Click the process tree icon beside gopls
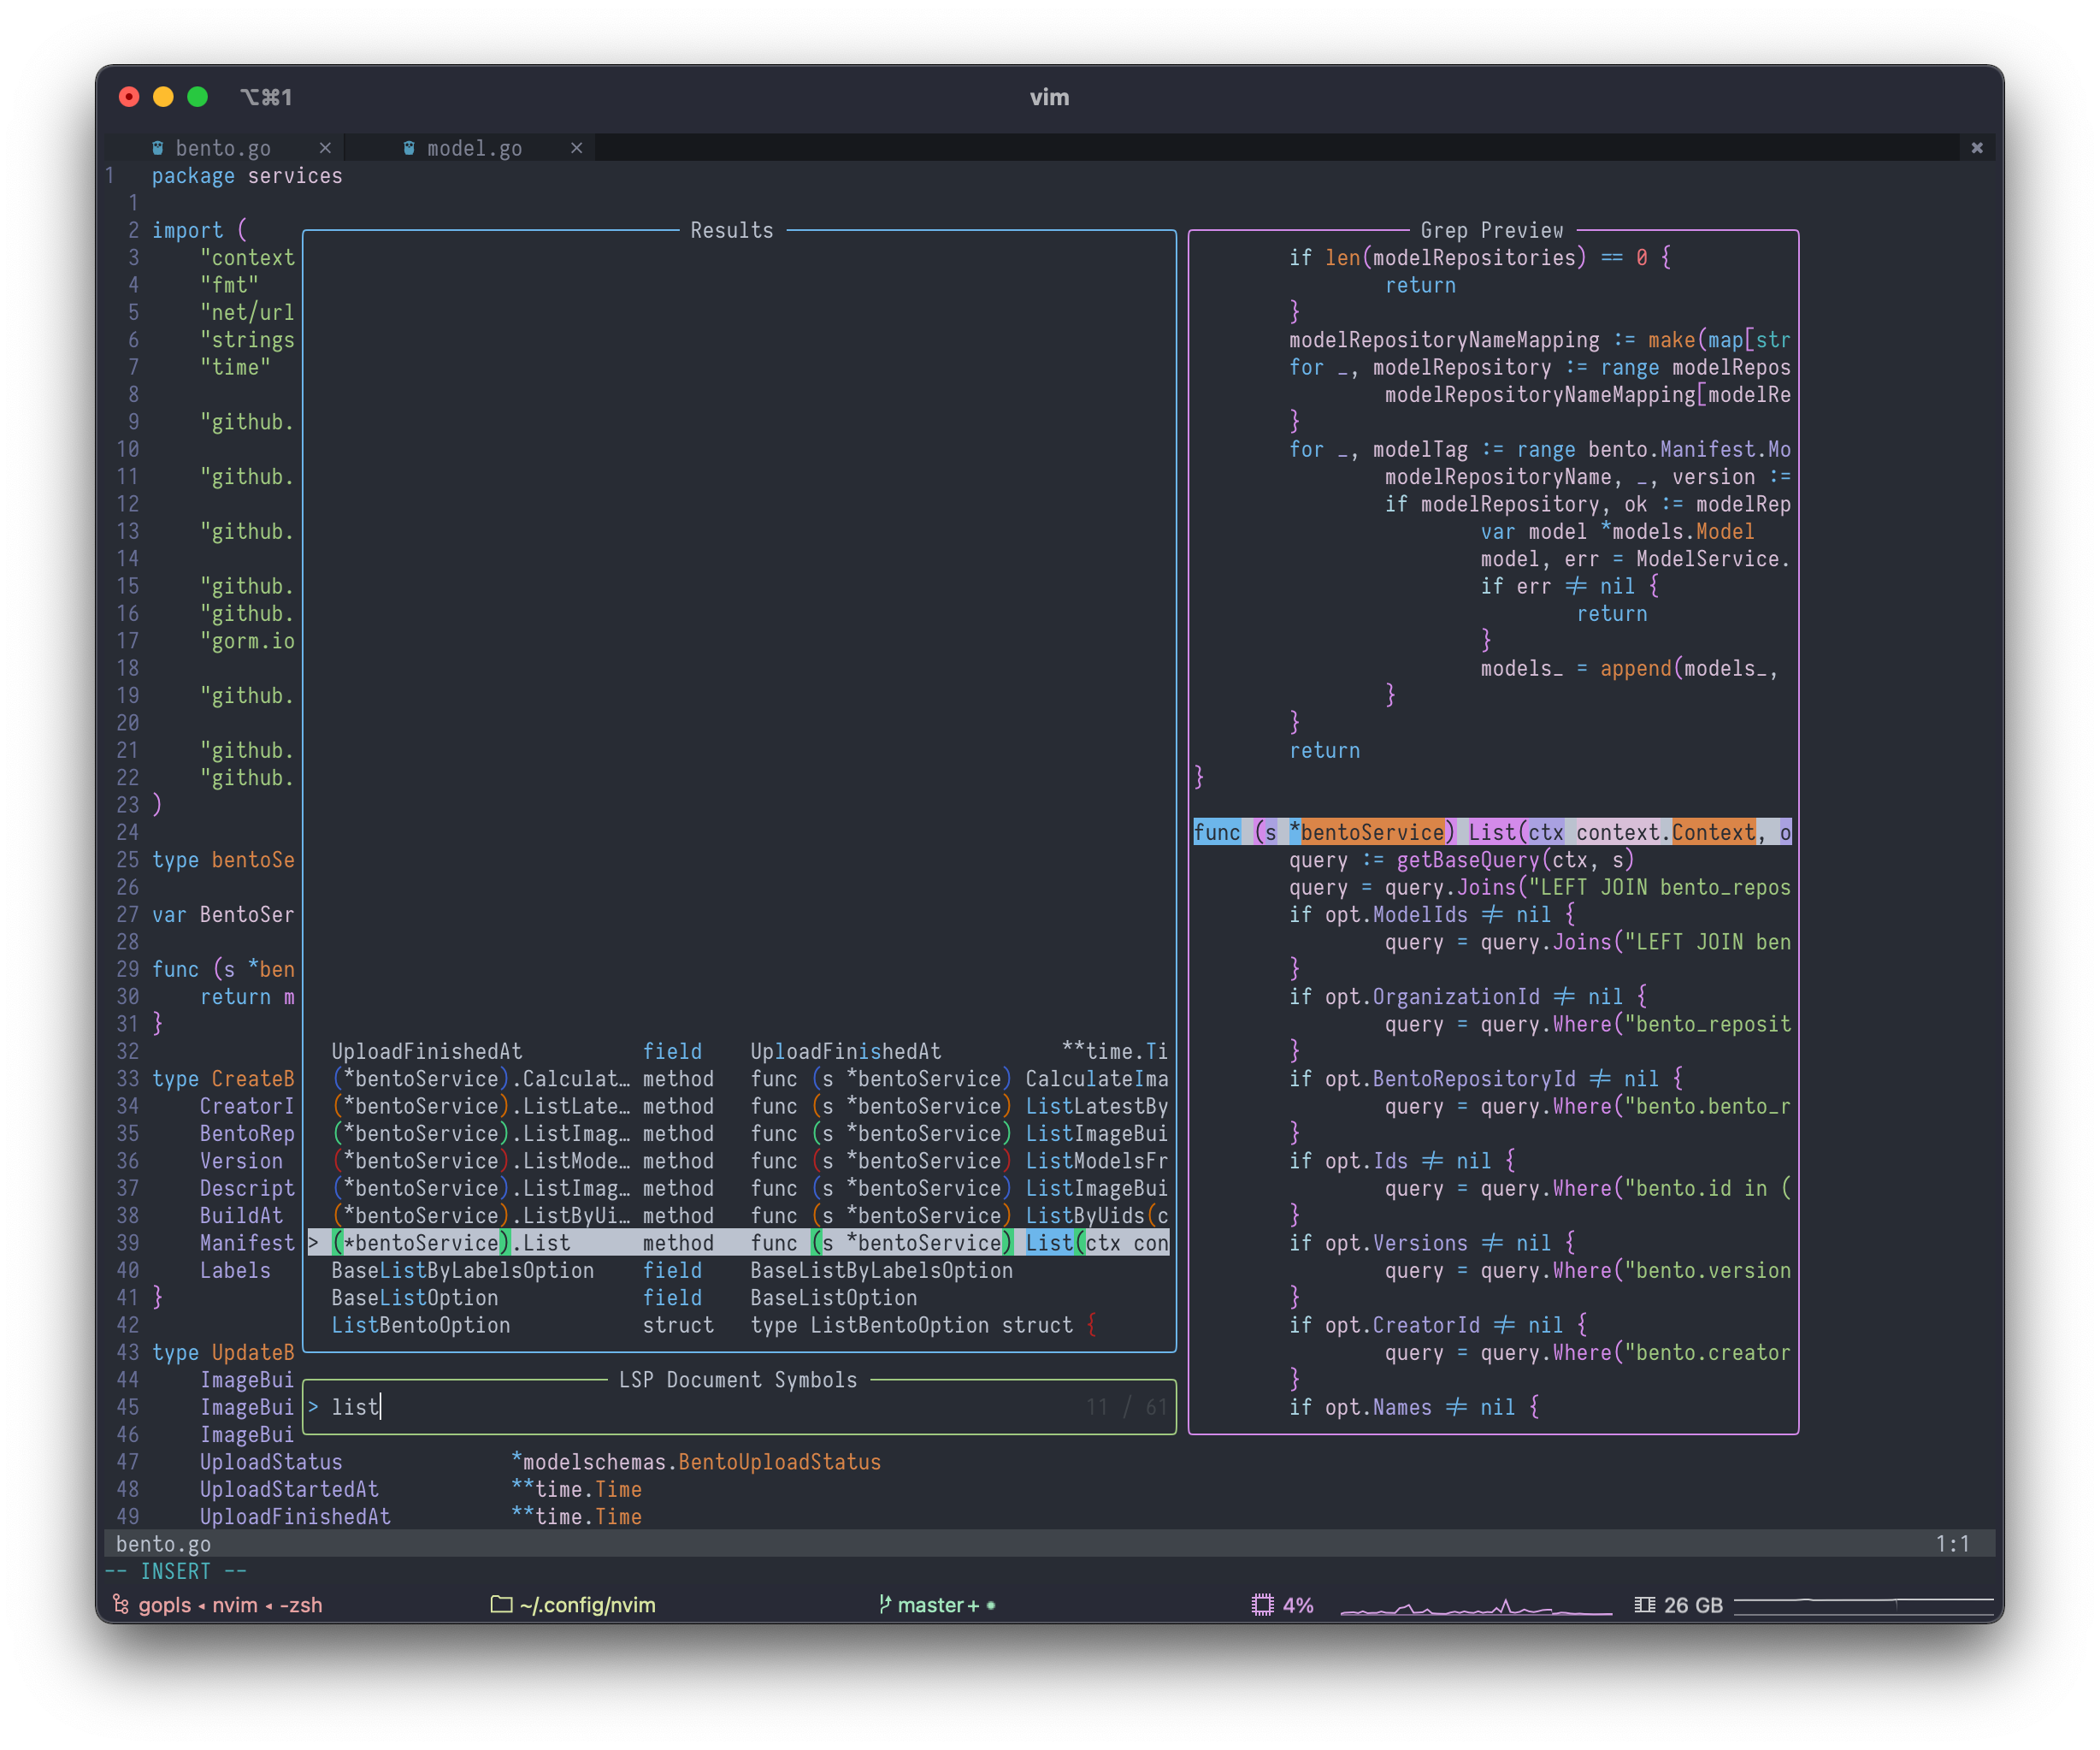 121,1605
